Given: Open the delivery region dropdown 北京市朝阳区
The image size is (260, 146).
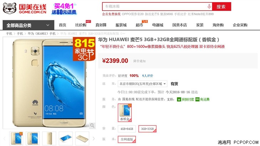Looking at the screenshot, I should (x=142, y=84).
